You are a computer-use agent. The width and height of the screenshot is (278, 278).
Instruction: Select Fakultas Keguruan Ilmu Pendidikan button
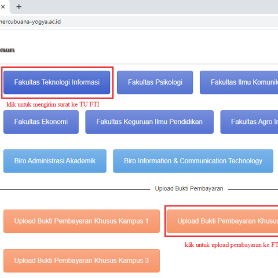click(x=149, y=122)
